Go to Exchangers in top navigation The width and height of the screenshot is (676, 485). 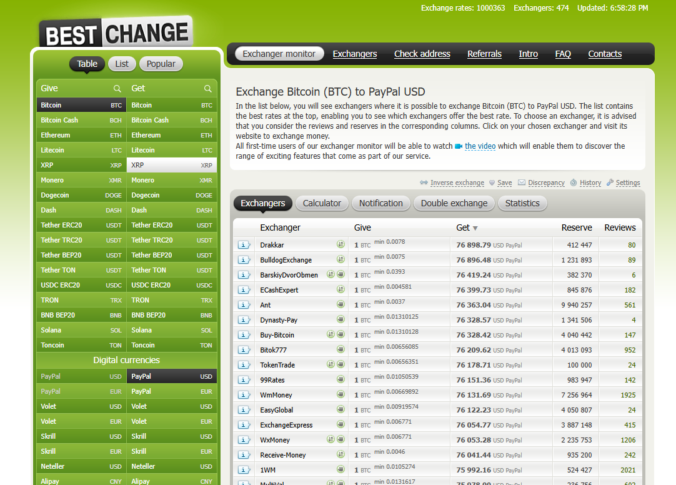(354, 54)
